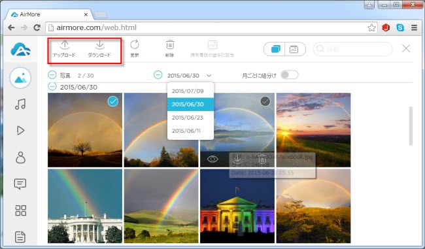
Task: Open the green hills rainbow photo
Action: [x=161, y=206]
